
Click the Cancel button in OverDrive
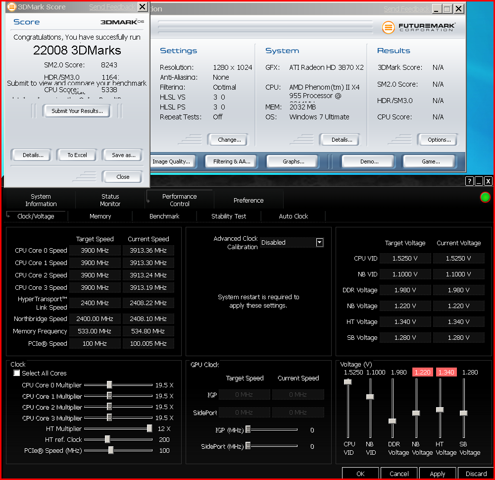(x=399, y=474)
